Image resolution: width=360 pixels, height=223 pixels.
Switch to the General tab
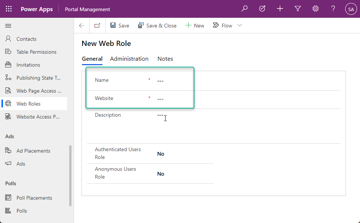pos(92,59)
